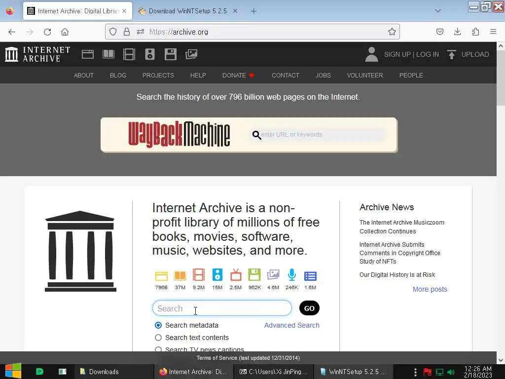Open ABOUT in navigation menu
This screenshot has width=505, height=379.
tap(84, 76)
